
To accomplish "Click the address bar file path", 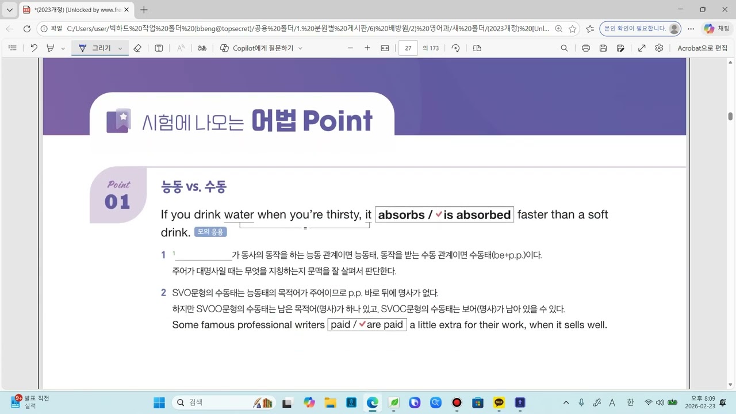I will pos(308,29).
